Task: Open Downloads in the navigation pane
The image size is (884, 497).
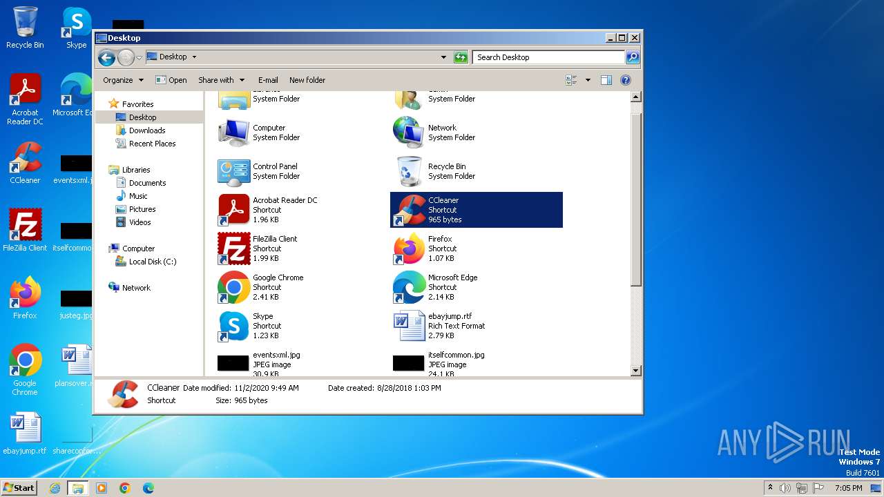Action: pos(146,130)
